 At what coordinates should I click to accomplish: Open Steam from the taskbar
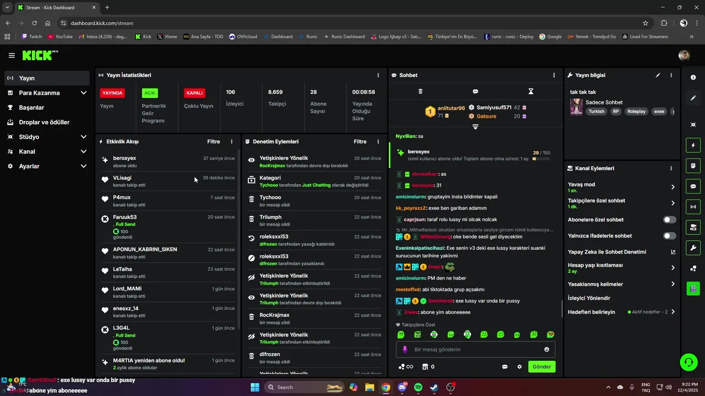pos(434,387)
